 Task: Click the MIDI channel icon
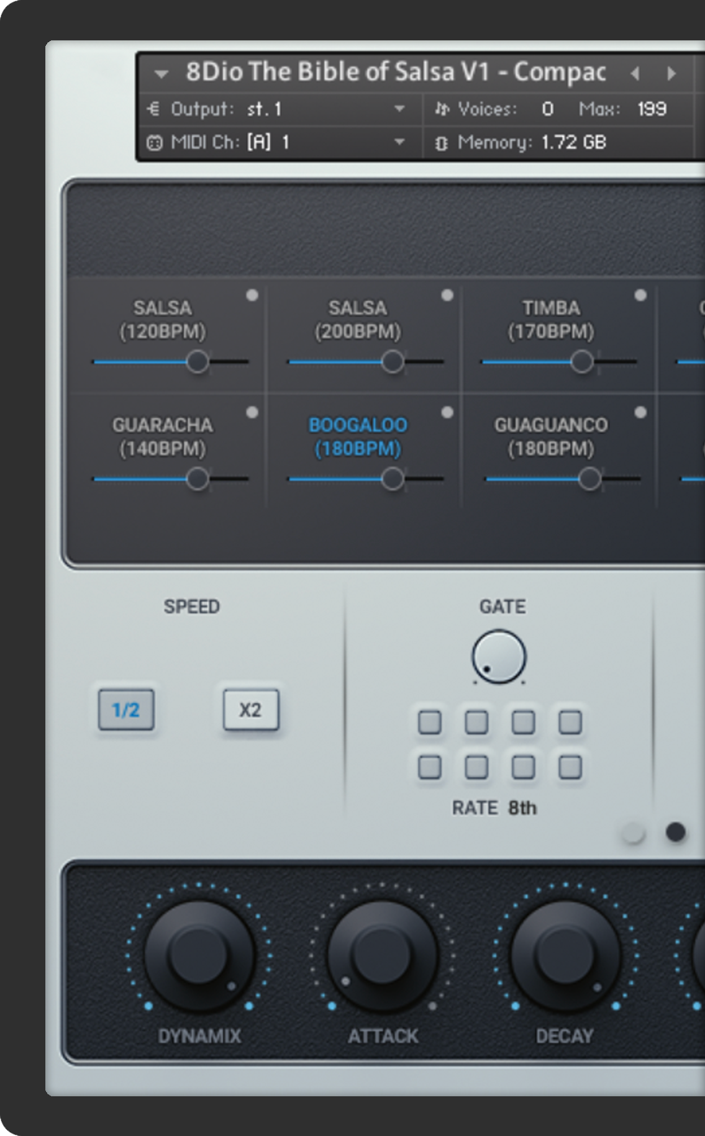pos(153,143)
